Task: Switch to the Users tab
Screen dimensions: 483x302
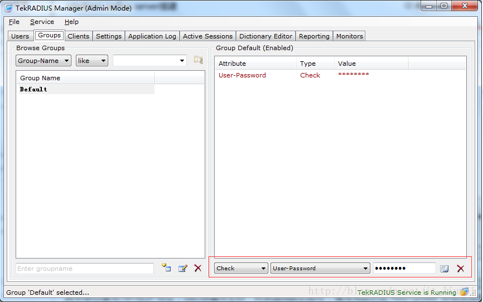Action: (x=20, y=36)
